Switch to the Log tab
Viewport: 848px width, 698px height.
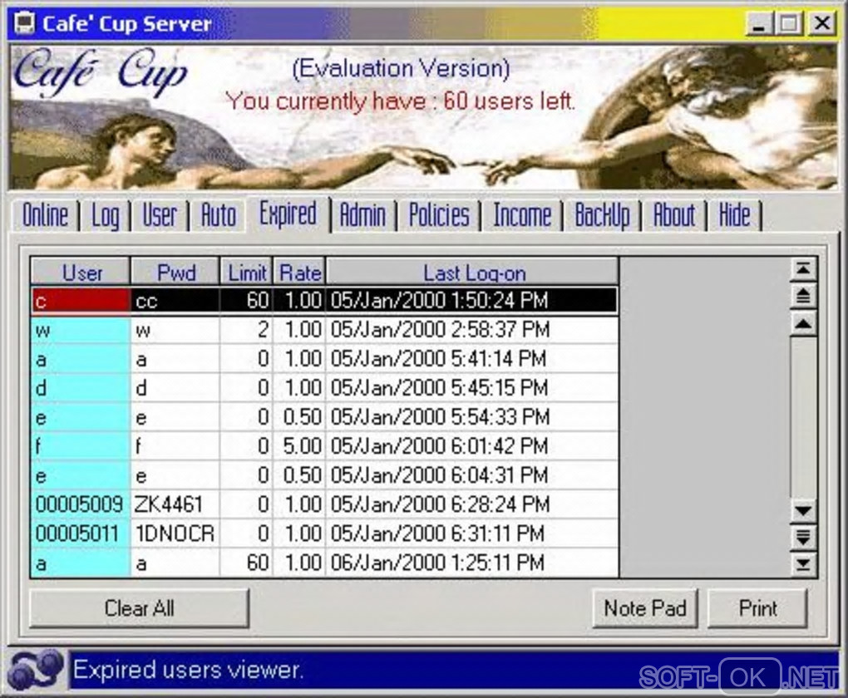tap(105, 214)
